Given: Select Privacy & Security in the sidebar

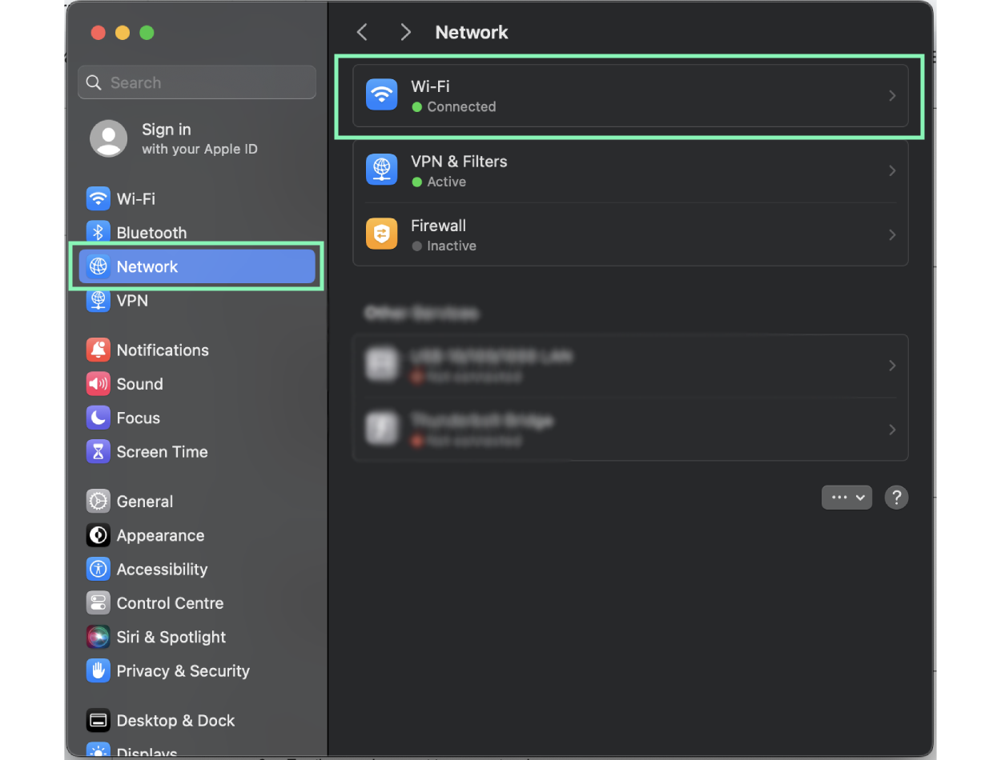Looking at the screenshot, I should [197, 671].
